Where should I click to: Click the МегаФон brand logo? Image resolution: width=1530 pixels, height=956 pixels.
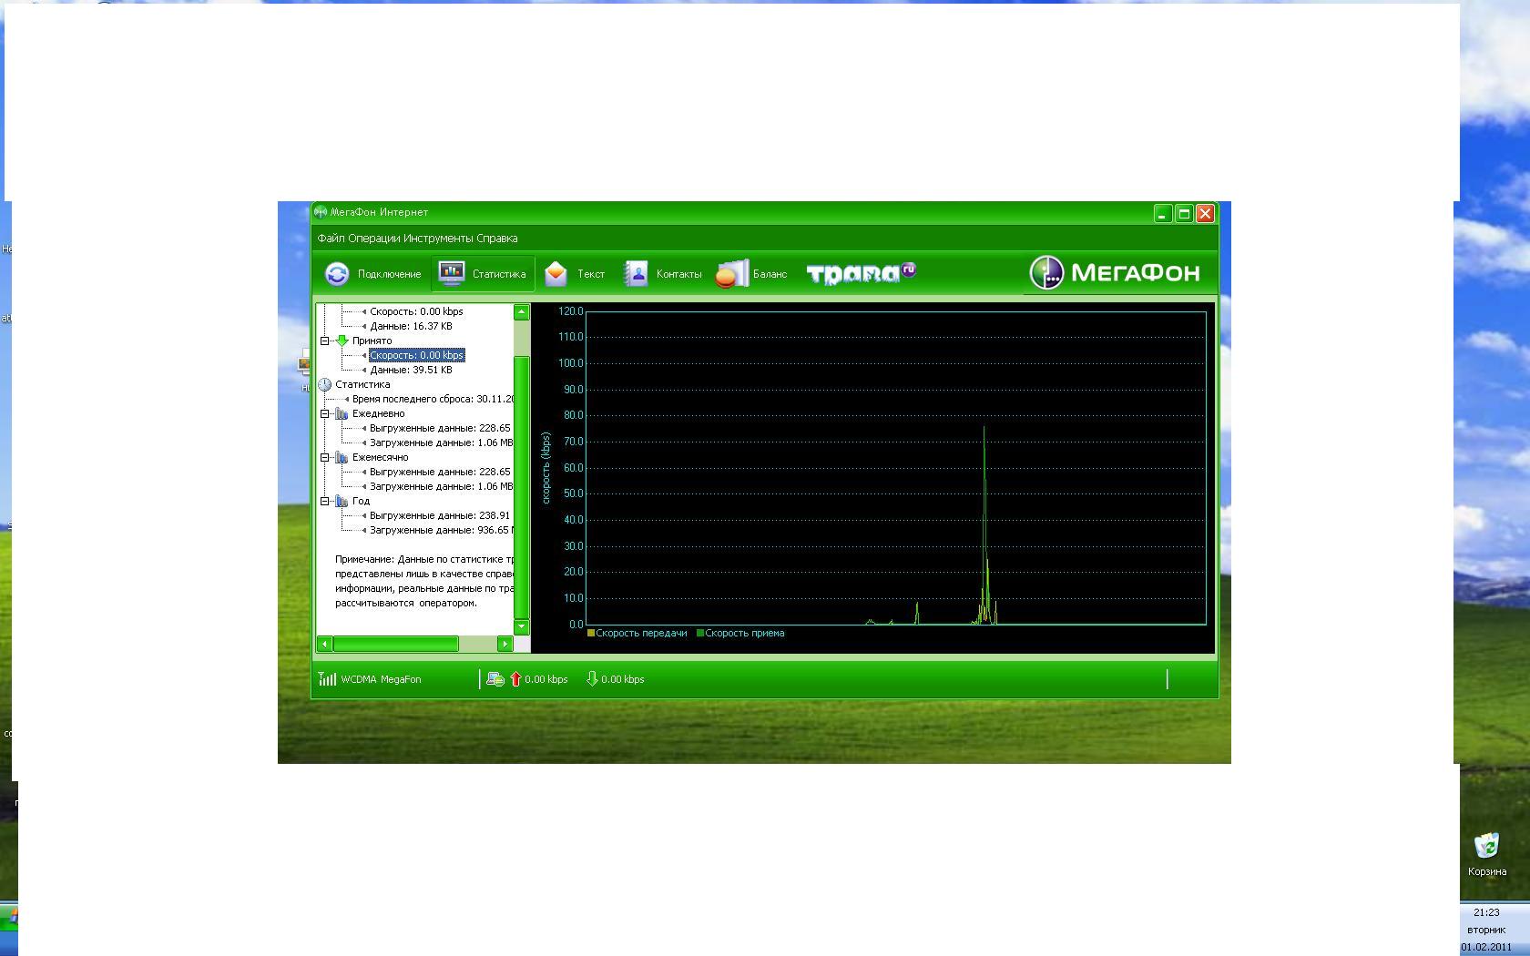tap(1115, 272)
